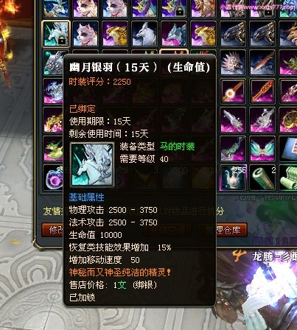Screen dimensions: 297x330
Task: Click the teal wings fashion item
Action: point(262,149)
